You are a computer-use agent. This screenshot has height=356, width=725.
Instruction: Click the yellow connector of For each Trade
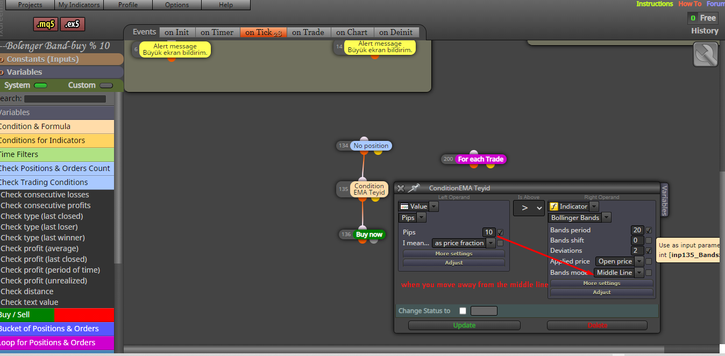490,165
